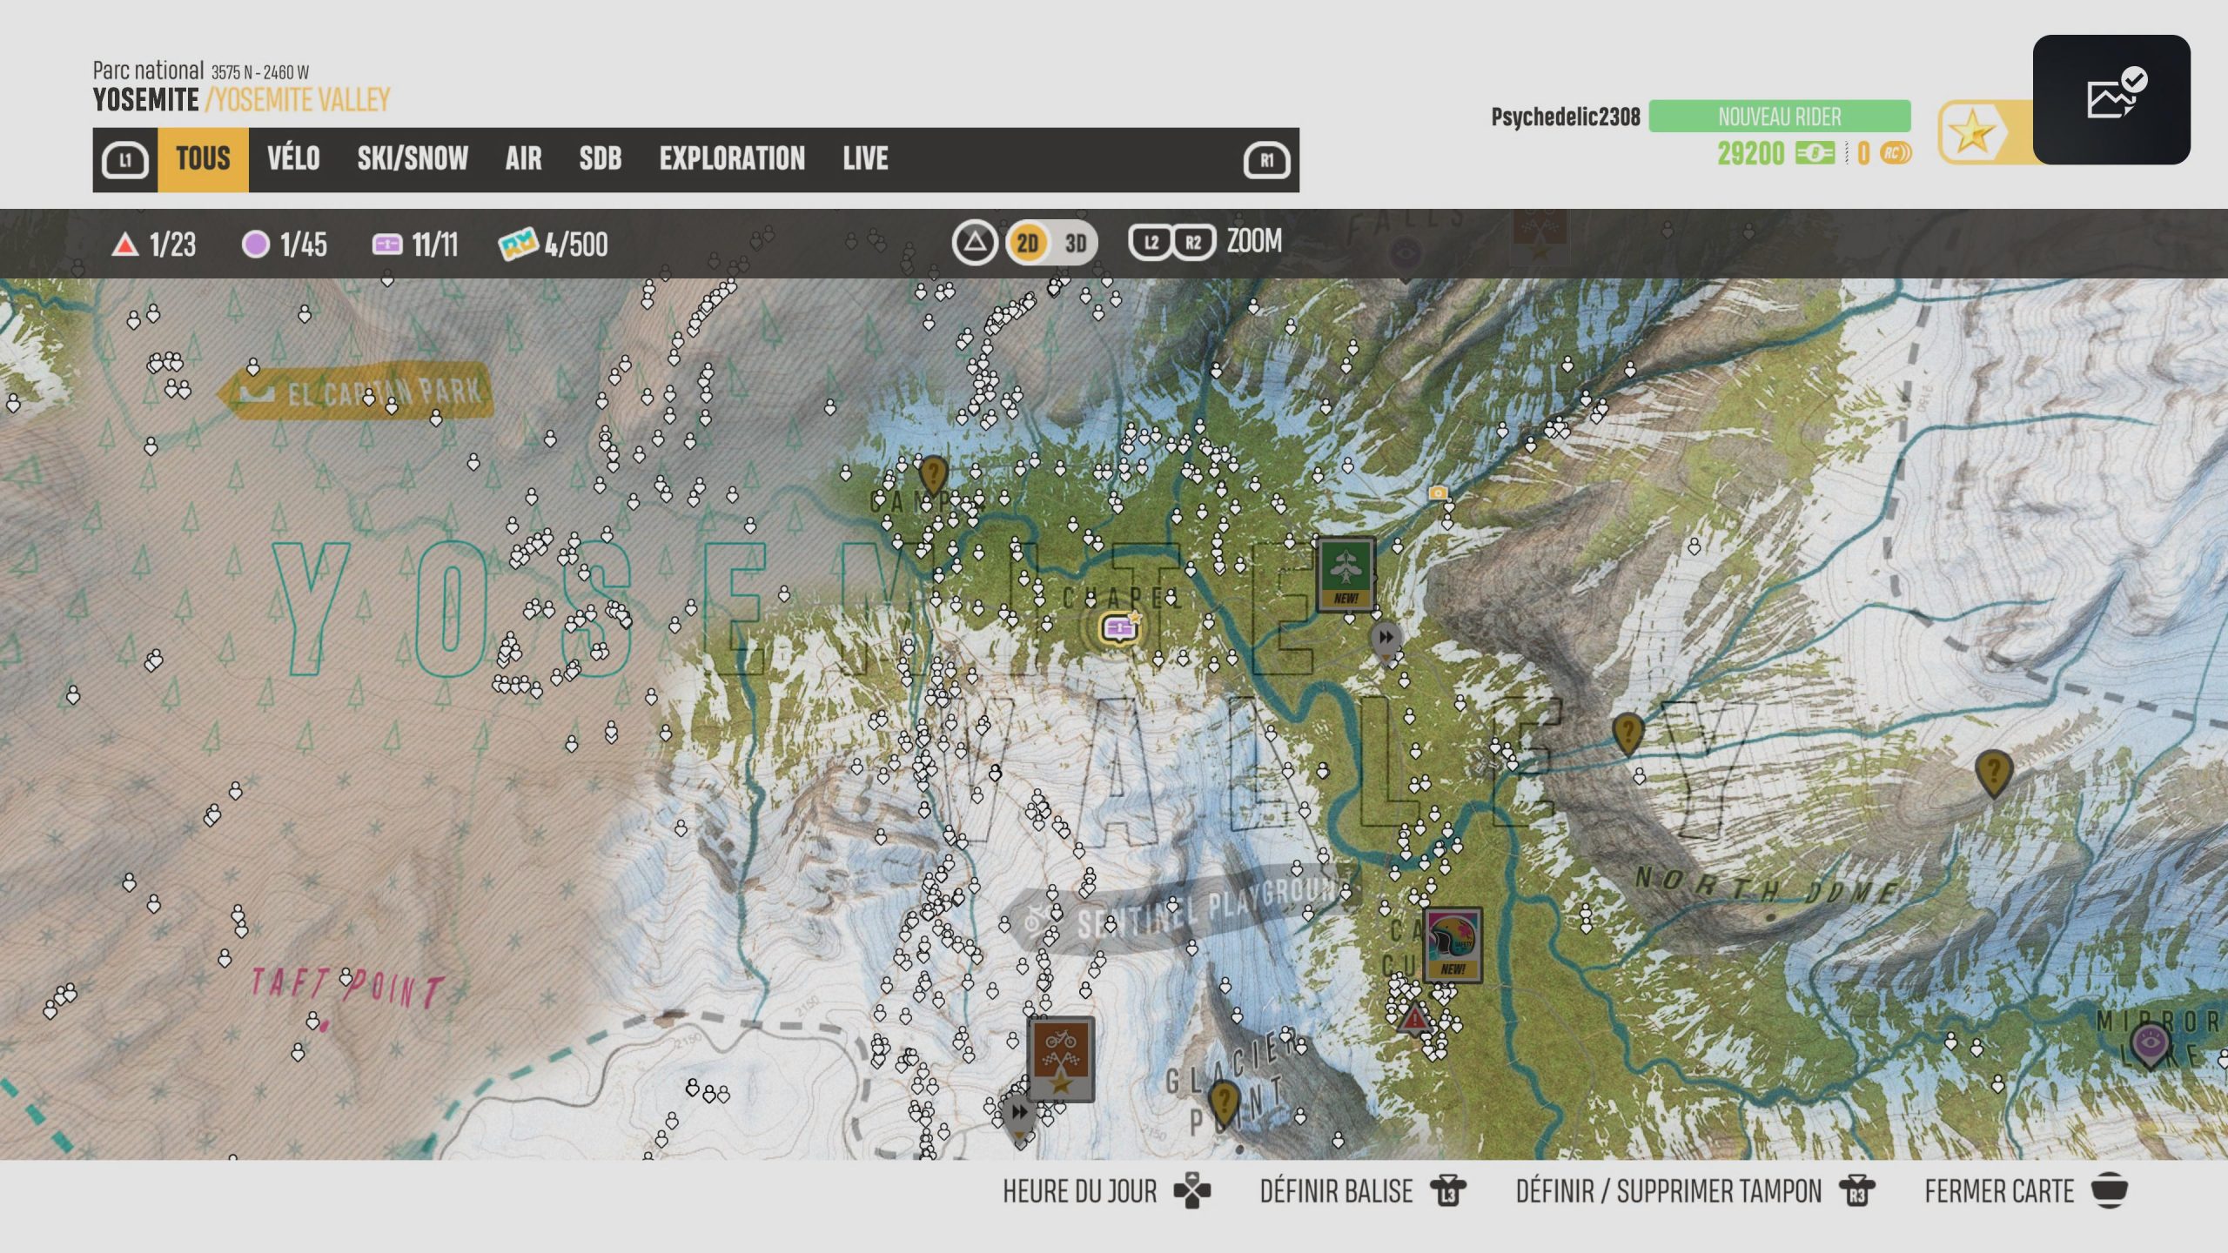Click the purple ticket 11/11 counter
The width and height of the screenshot is (2228, 1253).
point(415,245)
